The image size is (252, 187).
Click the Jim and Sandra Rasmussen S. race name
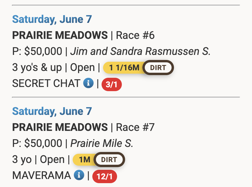pos(140,52)
